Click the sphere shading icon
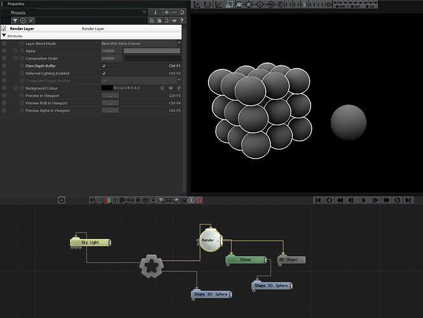 point(176,200)
